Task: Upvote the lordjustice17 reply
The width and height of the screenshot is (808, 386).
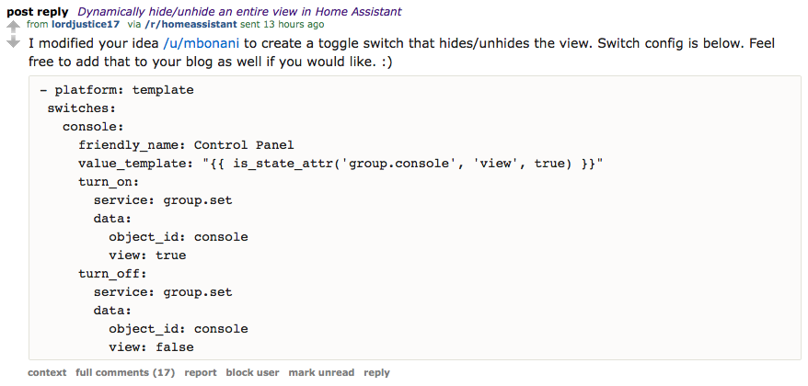Action: 14,27
